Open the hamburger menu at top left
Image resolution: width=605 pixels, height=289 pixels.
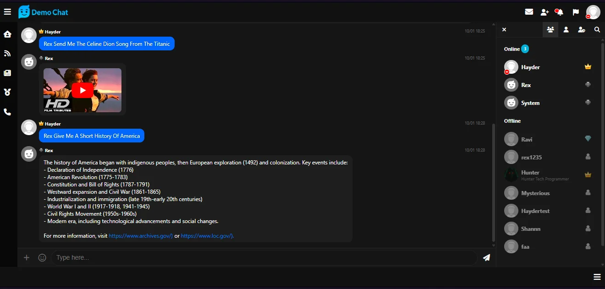pyautogui.click(x=7, y=12)
